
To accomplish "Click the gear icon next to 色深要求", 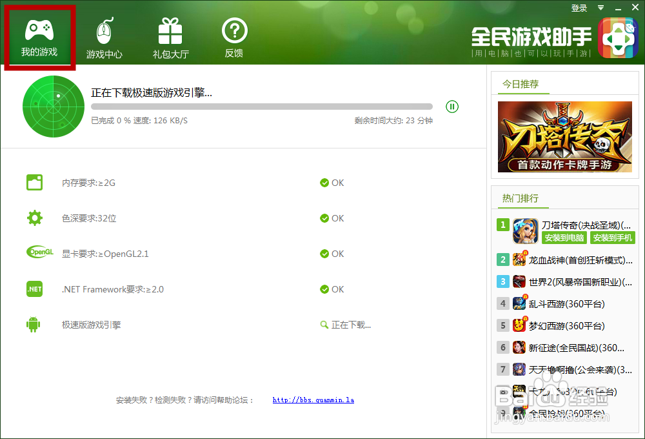I will pyautogui.click(x=34, y=218).
